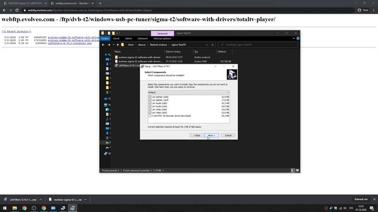This screenshot has height=212, width=378.
Task: Switch Explorer to large icons view
Action: 297,170
